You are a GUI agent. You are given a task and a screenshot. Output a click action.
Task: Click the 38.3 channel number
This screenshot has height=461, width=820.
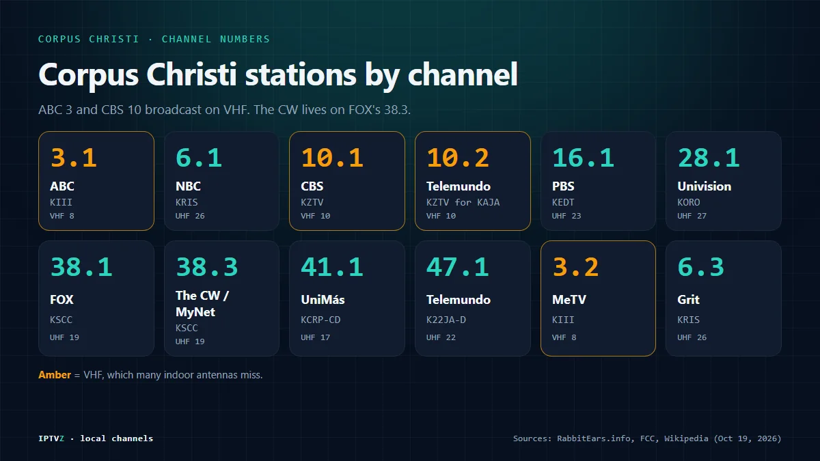pyautogui.click(x=207, y=267)
